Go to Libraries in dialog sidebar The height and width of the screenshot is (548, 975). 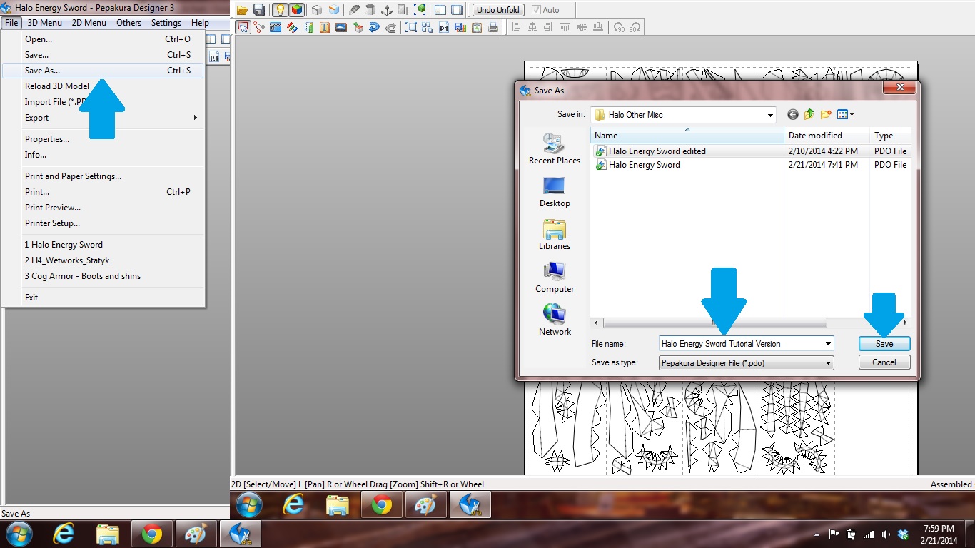tap(554, 235)
